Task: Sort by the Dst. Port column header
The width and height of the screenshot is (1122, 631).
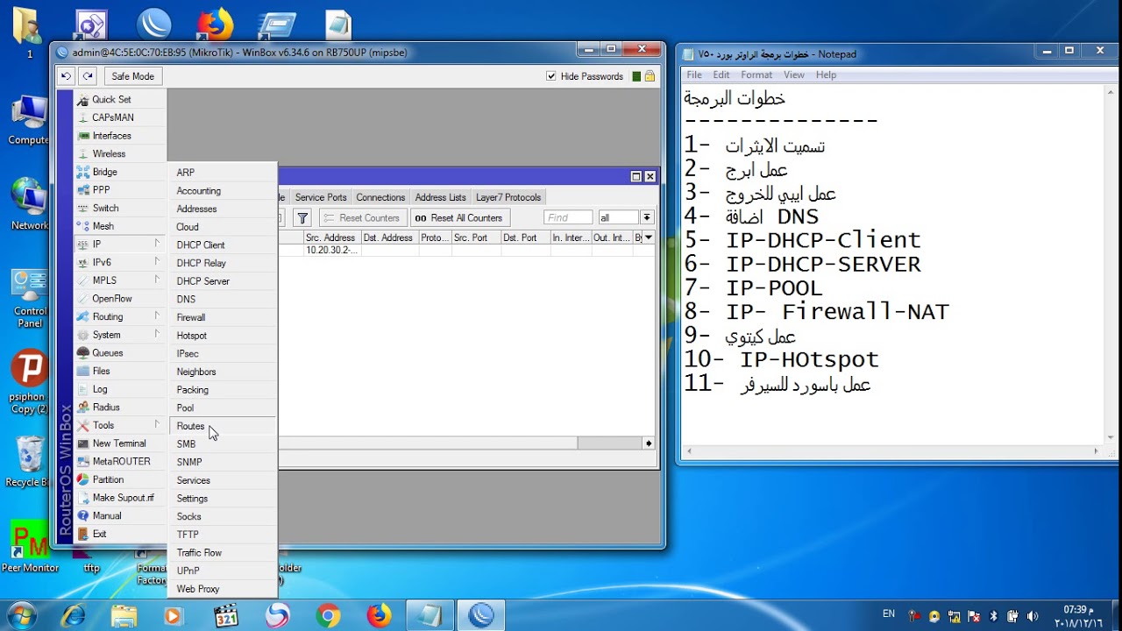Action: tap(526, 238)
